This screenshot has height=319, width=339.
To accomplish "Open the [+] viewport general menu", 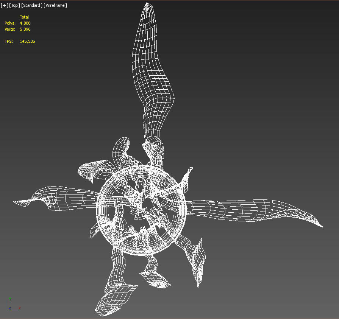I will pyautogui.click(x=4, y=5).
